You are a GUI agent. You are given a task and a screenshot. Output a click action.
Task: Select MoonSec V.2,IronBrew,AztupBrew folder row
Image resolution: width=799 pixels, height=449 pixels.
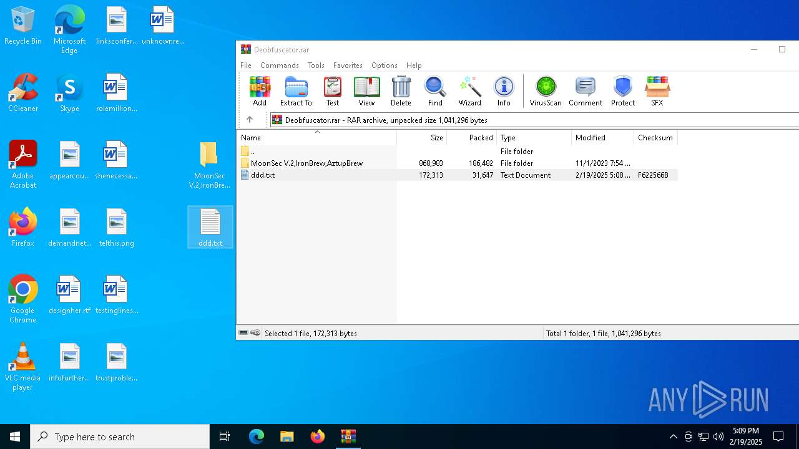tap(457, 163)
